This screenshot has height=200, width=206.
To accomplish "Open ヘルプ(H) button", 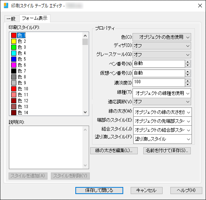I will 186,190.
